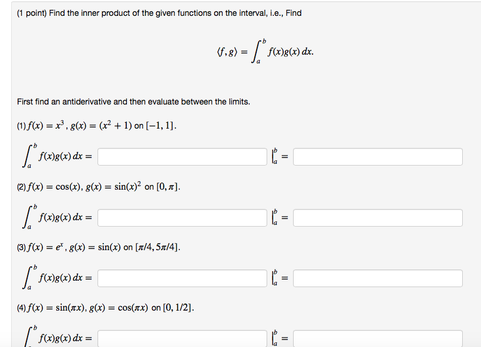Click the evaluated limits answer box for problem 3
Image resolution: width=481 pixels, height=347 pixels.
click(x=379, y=278)
